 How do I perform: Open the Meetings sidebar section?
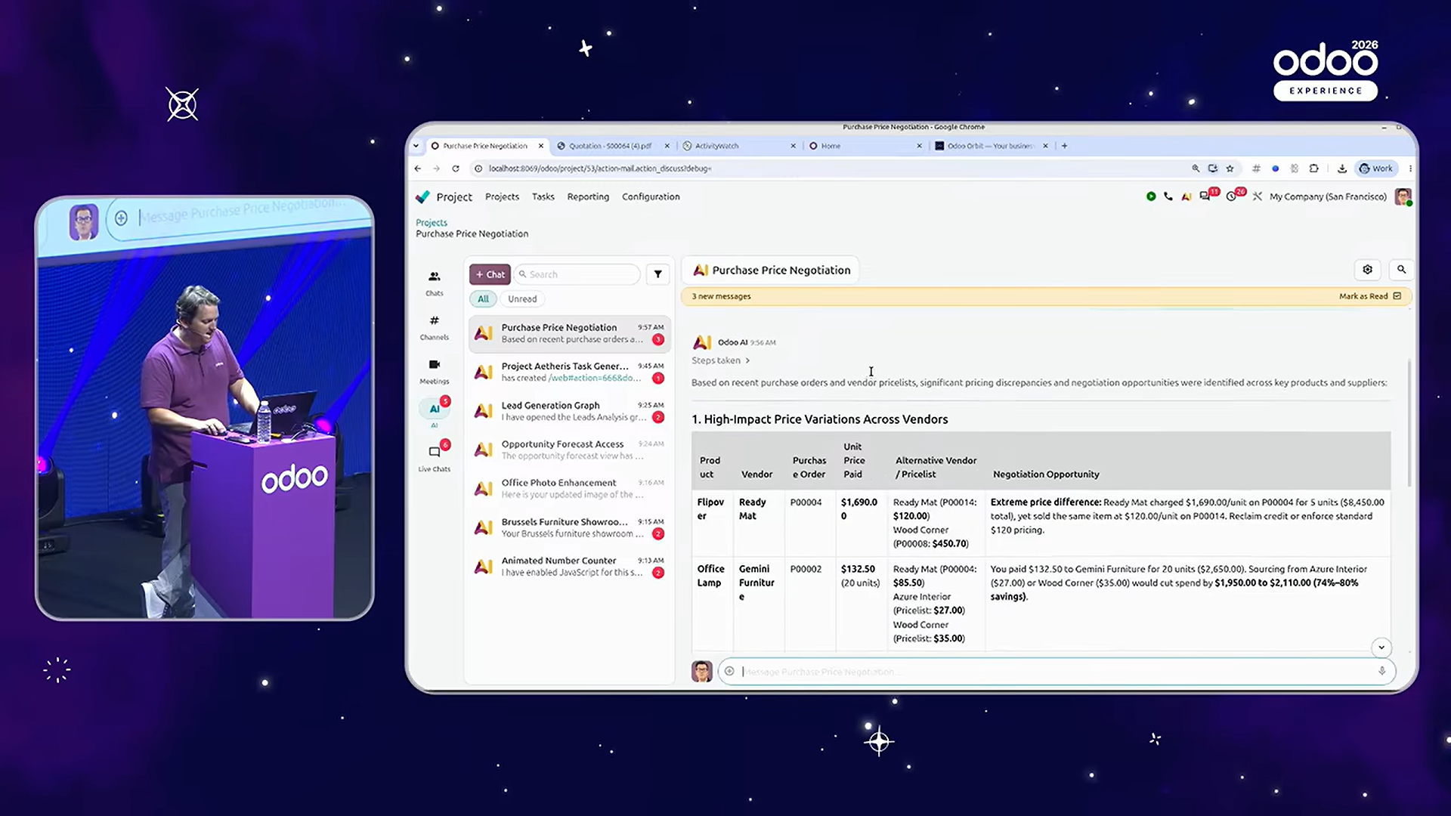tap(434, 371)
